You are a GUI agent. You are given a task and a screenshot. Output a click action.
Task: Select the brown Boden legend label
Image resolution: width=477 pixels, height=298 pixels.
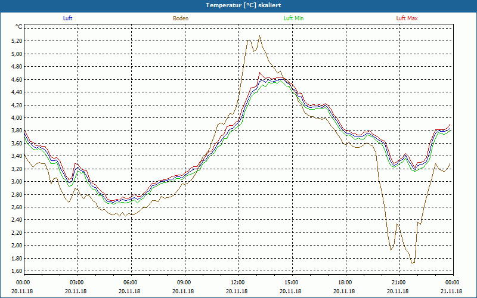click(181, 18)
